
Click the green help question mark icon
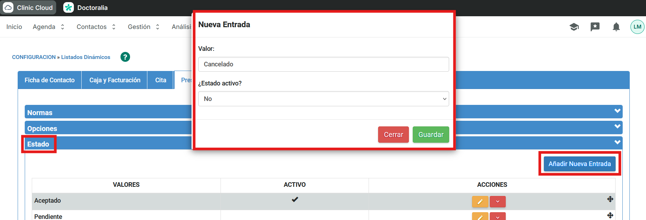(x=125, y=57)
